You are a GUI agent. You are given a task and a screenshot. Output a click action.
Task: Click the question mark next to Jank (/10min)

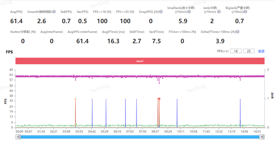(x=219, y=12)
